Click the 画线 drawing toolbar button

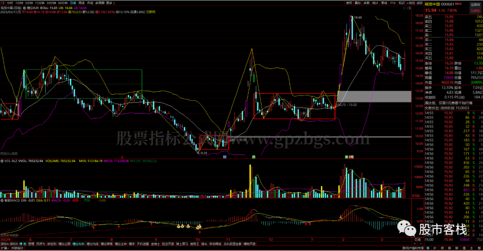coord(384,3)
